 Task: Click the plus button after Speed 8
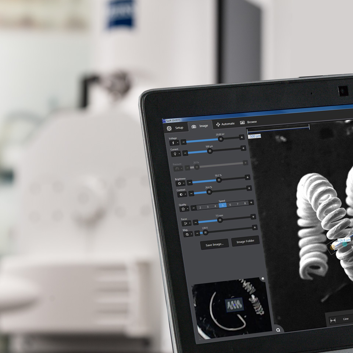251,202
